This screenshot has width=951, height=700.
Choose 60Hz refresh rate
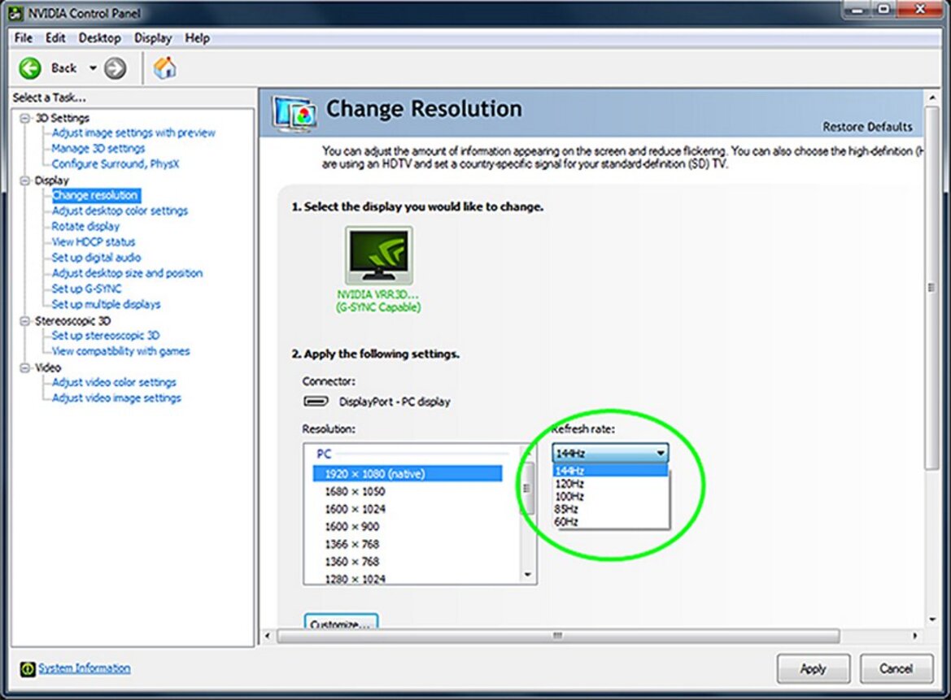pos(610,522)
